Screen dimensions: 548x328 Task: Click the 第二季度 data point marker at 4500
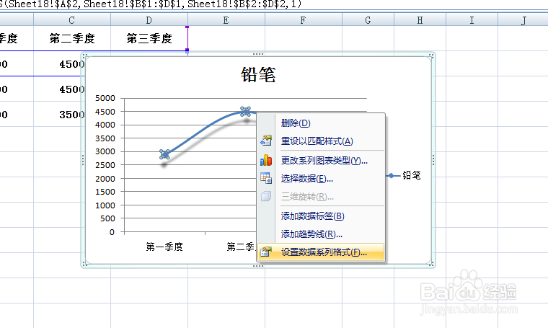click(x=246, y=112)
